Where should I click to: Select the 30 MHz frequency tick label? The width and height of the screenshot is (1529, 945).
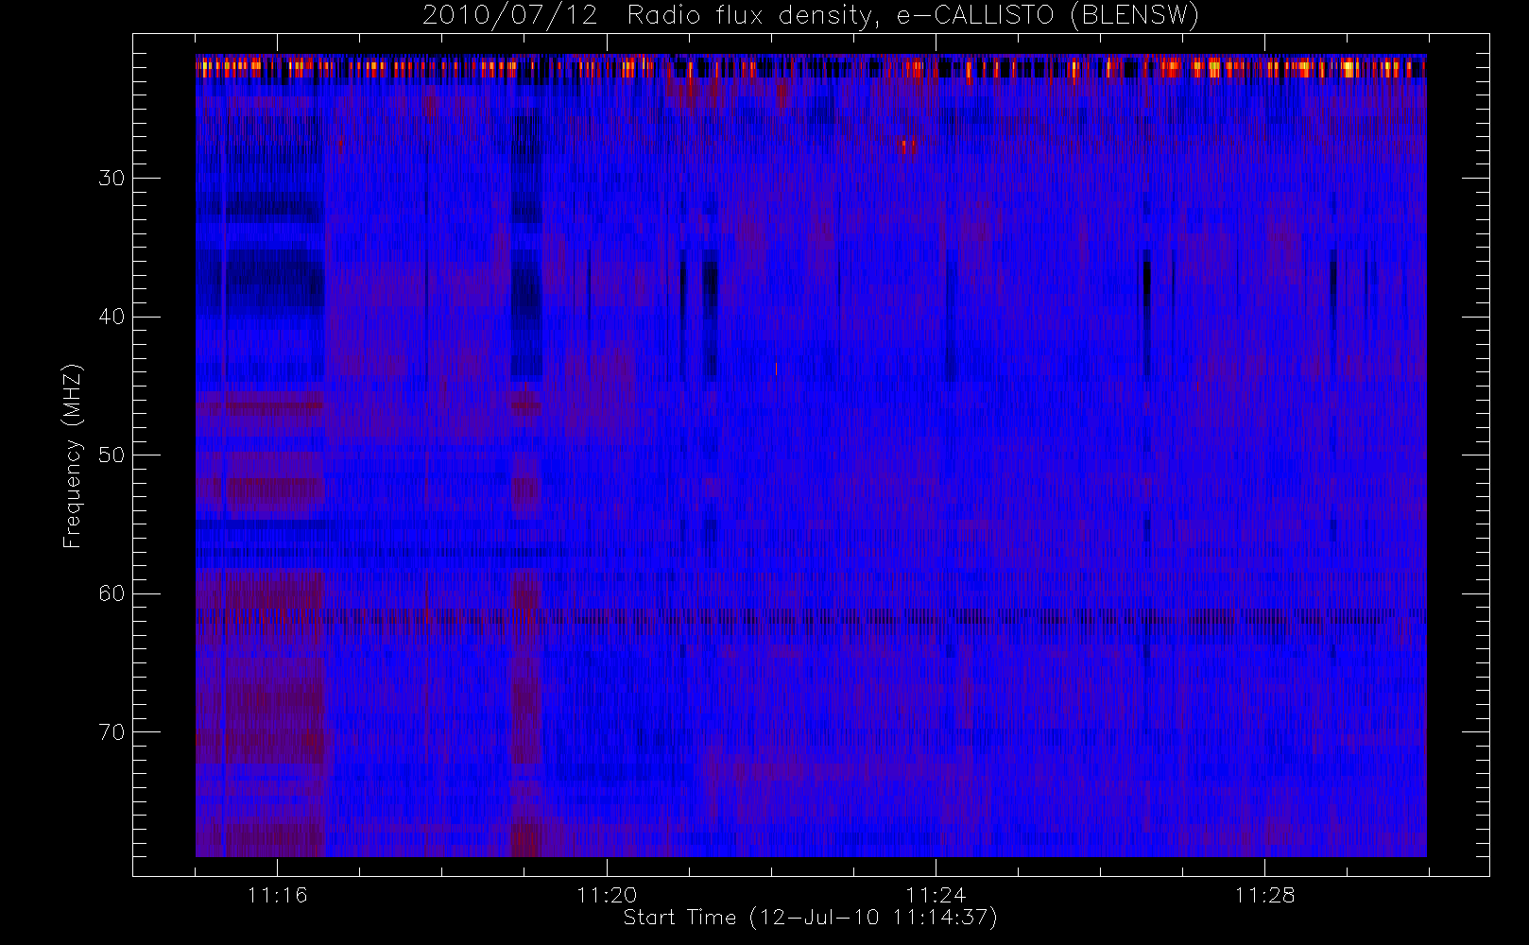pyautogui.click(x=112, y=178)
